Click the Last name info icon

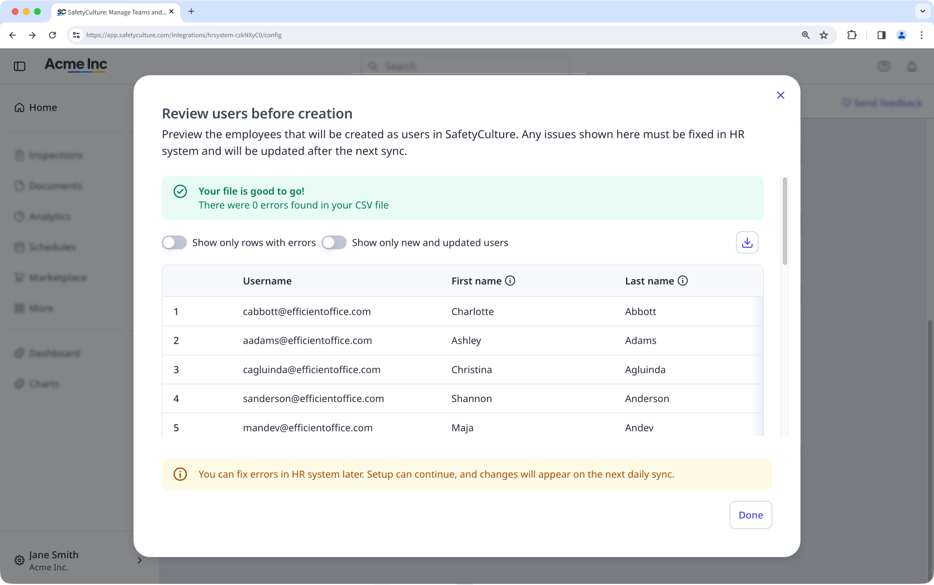coord(683,281)
